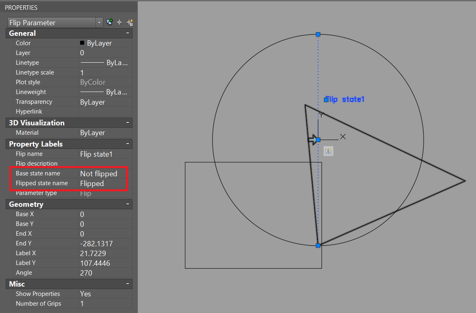Click the top blue grip on the circle

317,35
